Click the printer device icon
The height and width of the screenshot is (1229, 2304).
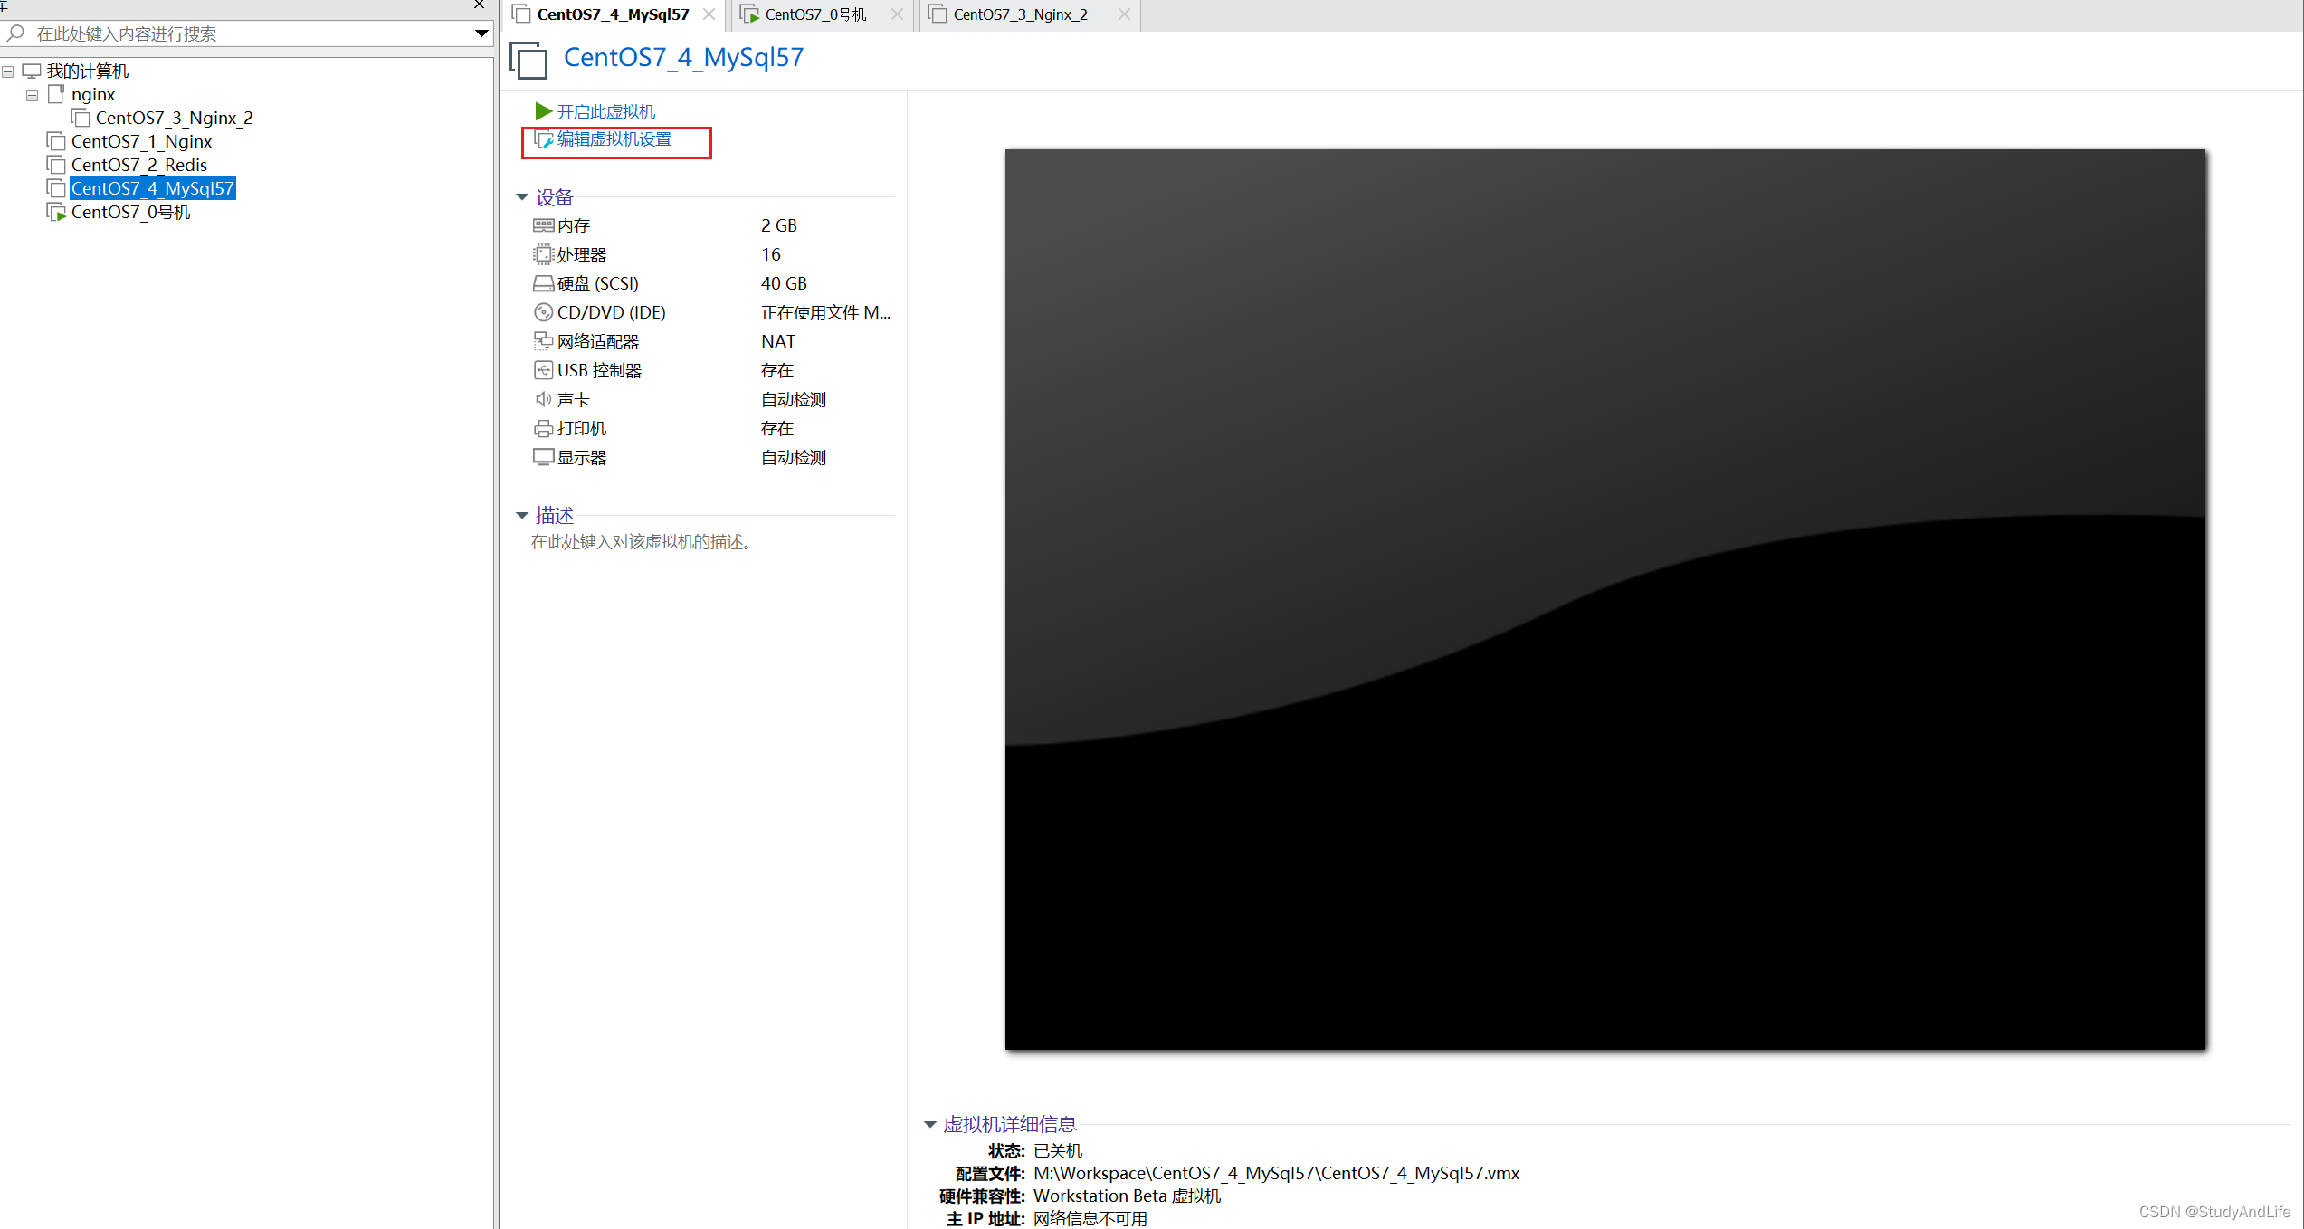(543, 428)
